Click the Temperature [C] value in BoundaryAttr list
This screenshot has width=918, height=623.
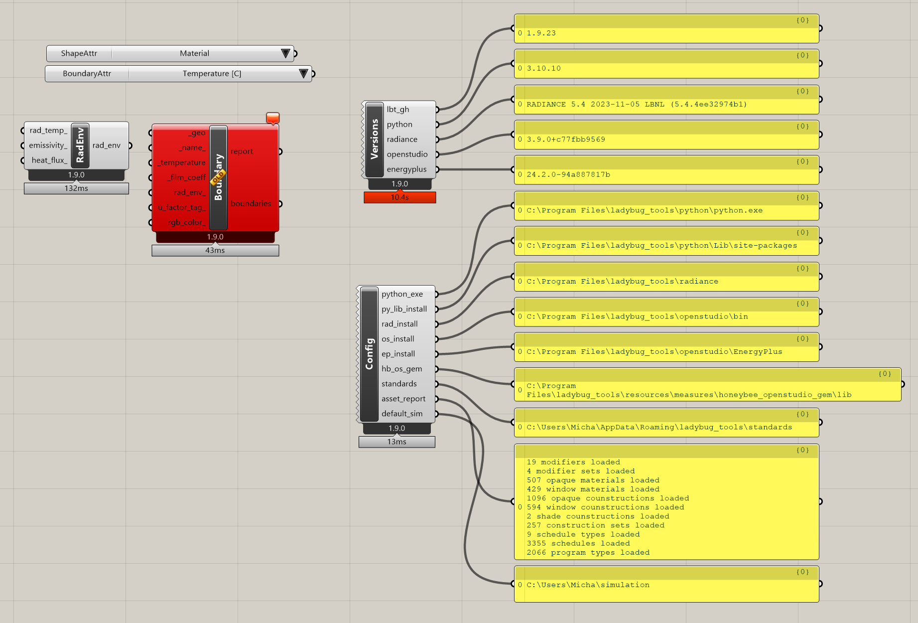[x=212, y=74]
